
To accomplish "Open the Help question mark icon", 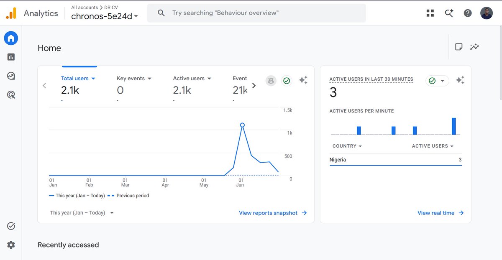I will click(x=468, y=13).
